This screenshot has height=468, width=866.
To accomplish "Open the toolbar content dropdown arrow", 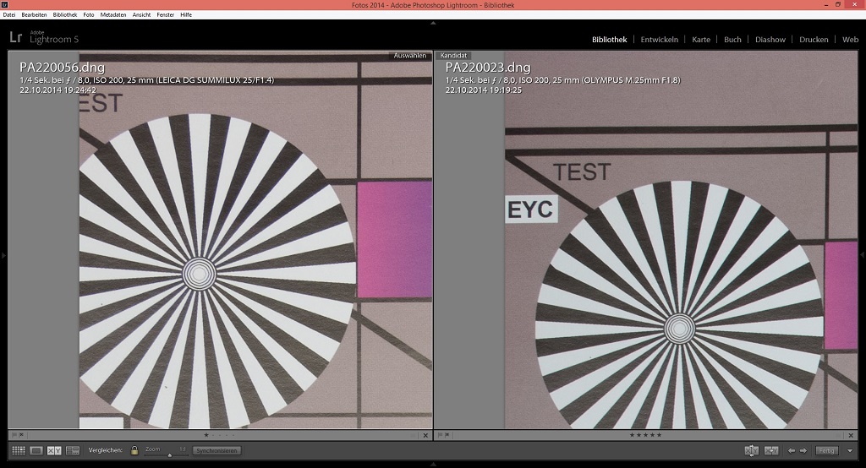I will pos(849,451).
